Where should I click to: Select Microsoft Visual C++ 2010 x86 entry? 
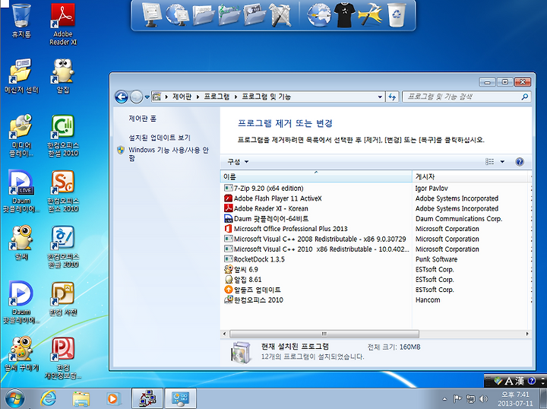pyautogui.click(x=316, y=249)
